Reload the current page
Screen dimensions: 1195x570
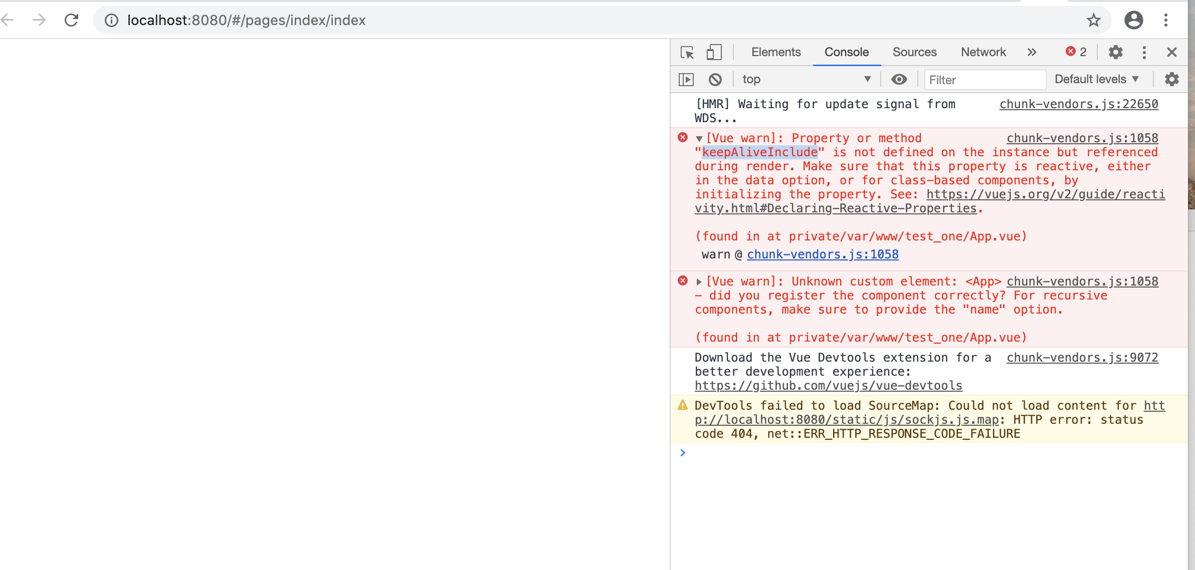tap(72, 20)
